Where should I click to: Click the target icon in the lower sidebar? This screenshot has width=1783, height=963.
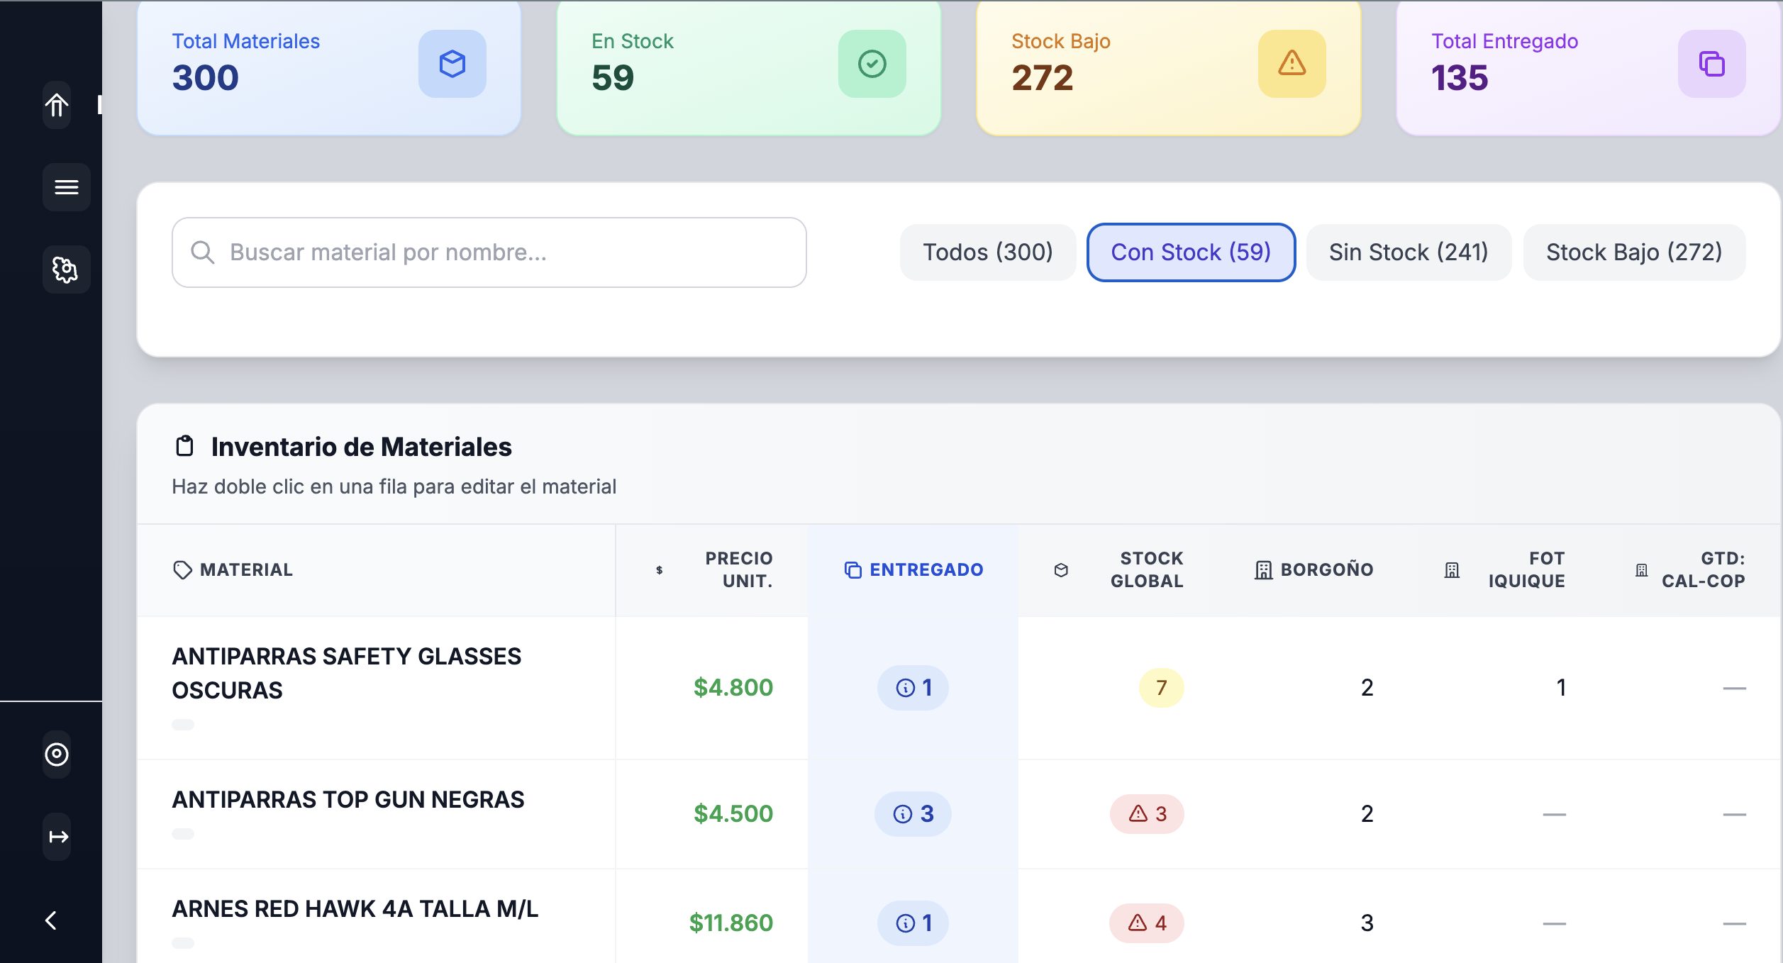click(57, 755)
